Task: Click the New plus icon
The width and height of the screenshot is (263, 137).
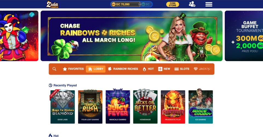Action: [160, 69]
